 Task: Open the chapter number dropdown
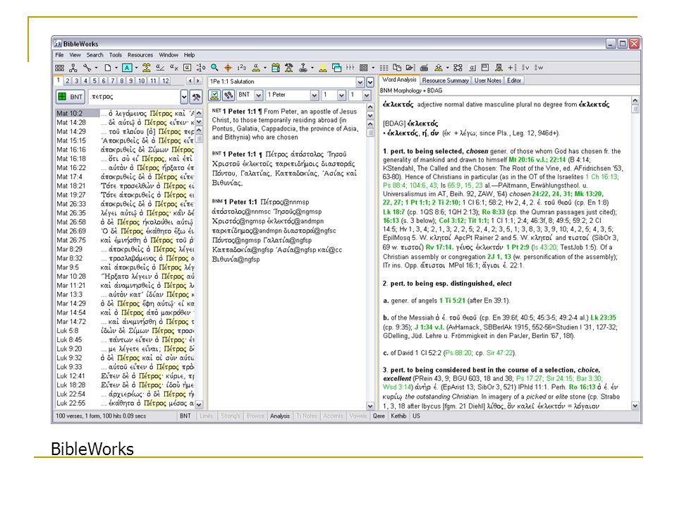coord(341,95)
